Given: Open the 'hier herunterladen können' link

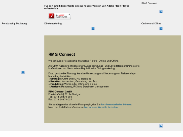Looking at the screenshot, I should click(116, 105).
